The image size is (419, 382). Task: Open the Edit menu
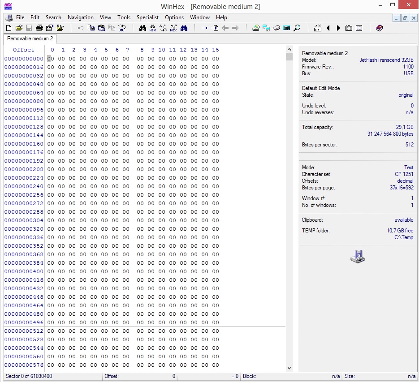pyautogui.click(x=35, y=17)
